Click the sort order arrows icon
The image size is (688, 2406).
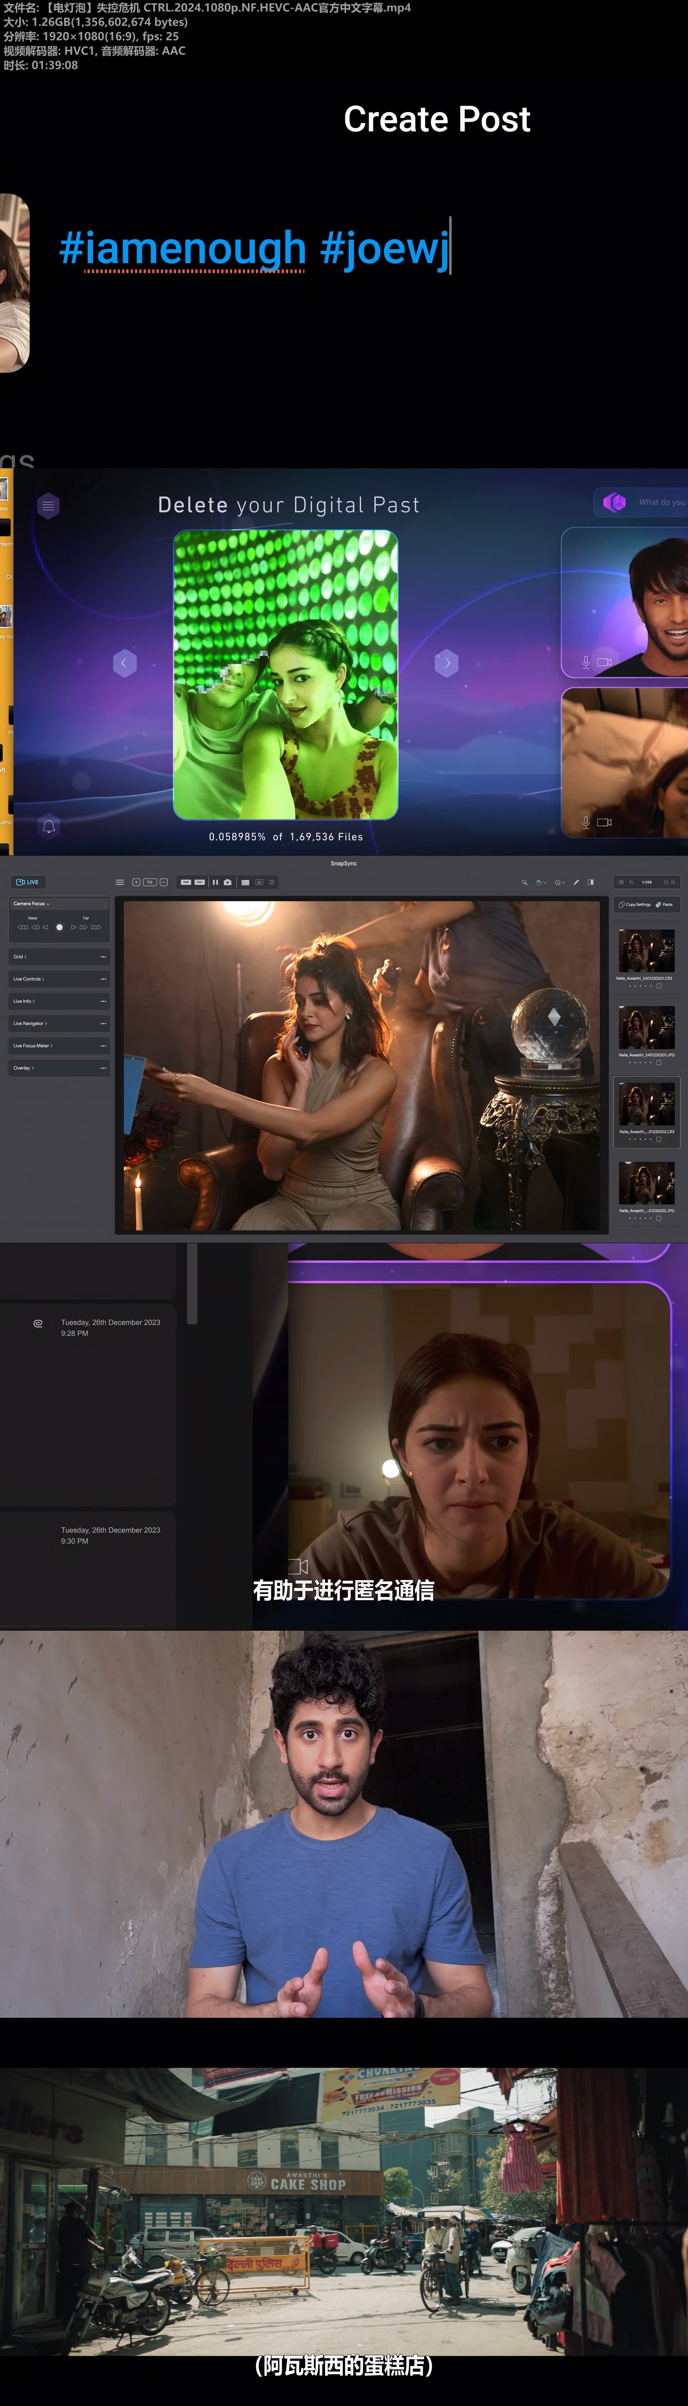tap(631, 882)
